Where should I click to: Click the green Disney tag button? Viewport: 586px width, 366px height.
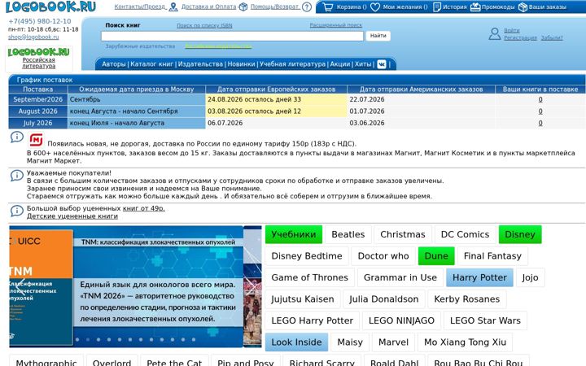click(x=520, y=234)
